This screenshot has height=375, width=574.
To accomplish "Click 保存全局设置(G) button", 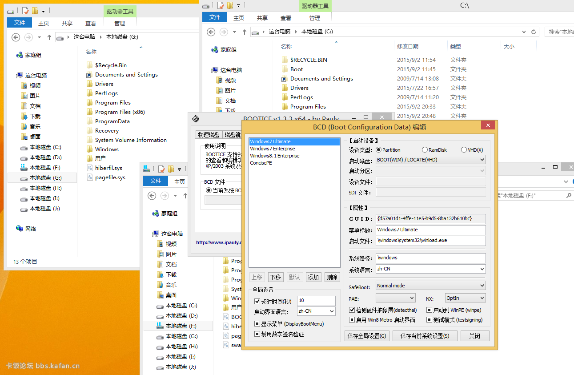I will tap(367, 336).
